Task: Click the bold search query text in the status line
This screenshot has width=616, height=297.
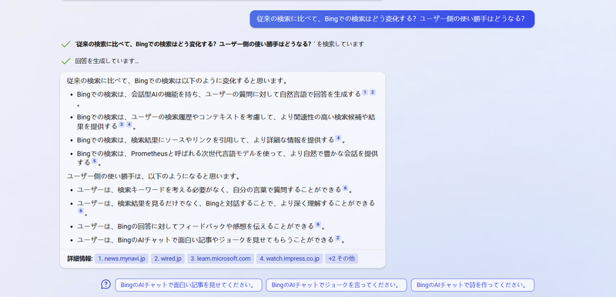Action: 195,45
